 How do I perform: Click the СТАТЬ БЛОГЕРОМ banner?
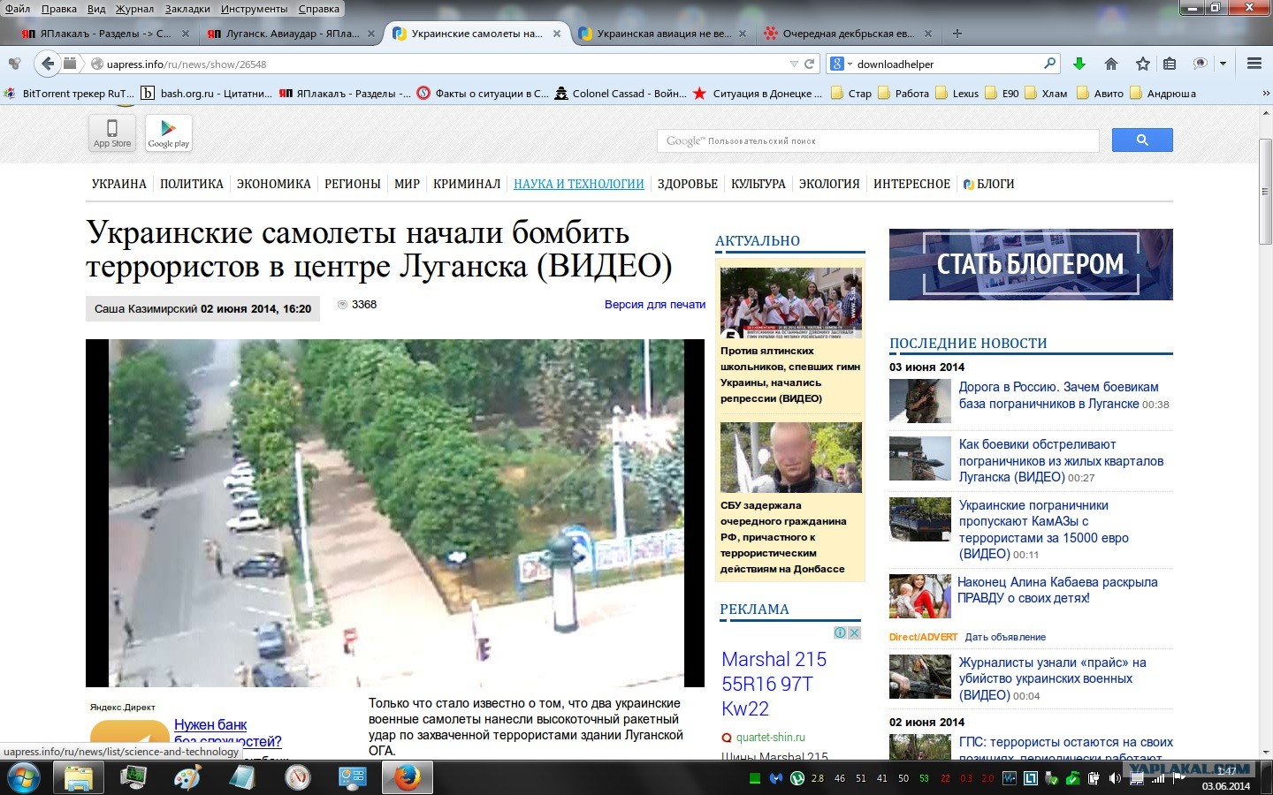tap(1031, 264)
